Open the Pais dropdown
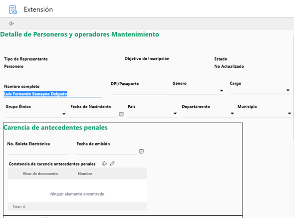 [x=175, y=113]
